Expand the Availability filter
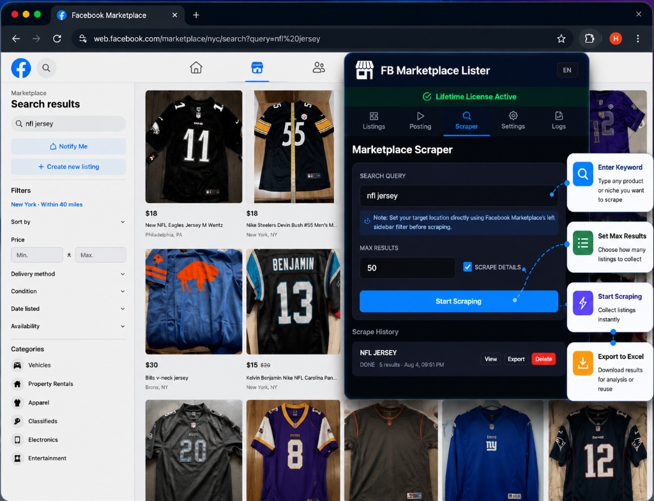The image size is (654, 501). click(68, 326)
